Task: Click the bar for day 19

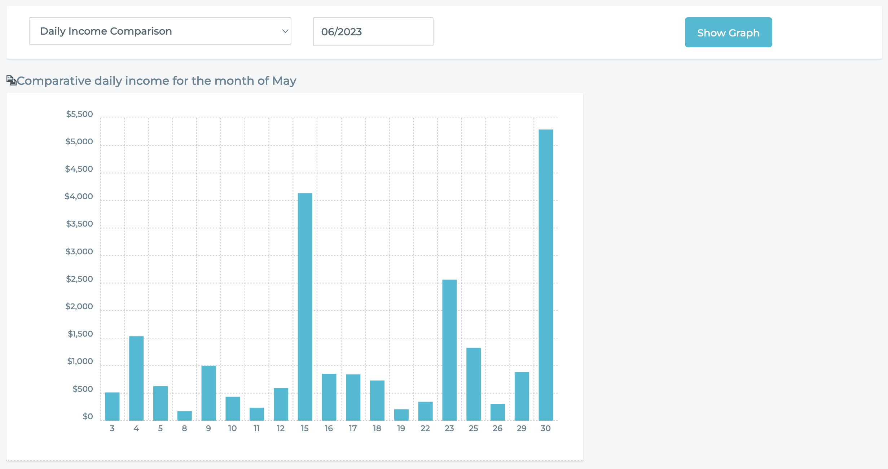Action: [x=401, y=415]
